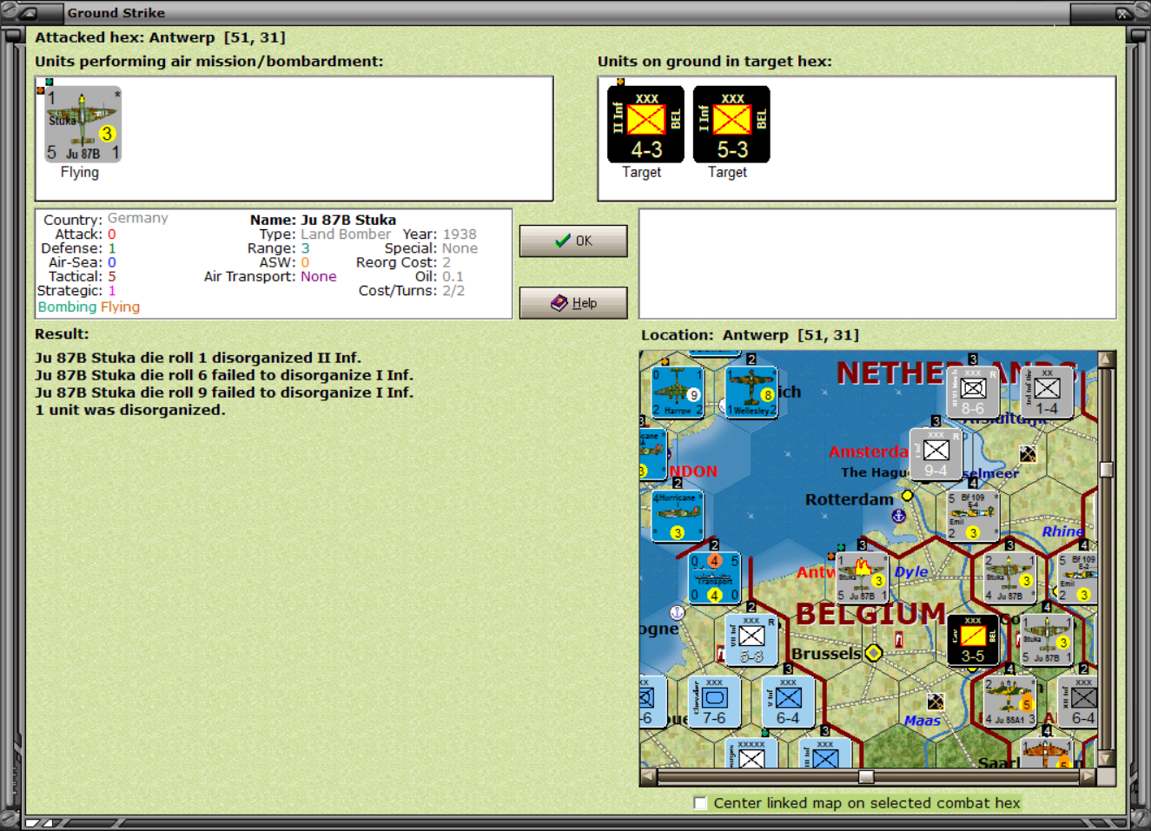Click the black 3-5 Belgian cavalry counter
1151x831 pixels.
973,640
